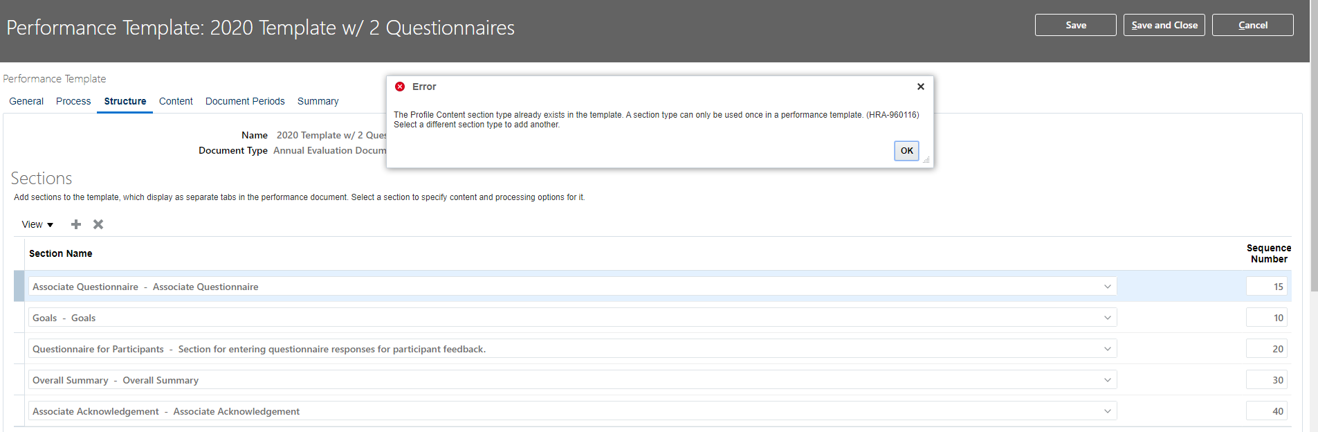Click sequence number field showing 40
Viewport: 1318px width, 432px height.
pyautogui.click(x=1267, y=411)
